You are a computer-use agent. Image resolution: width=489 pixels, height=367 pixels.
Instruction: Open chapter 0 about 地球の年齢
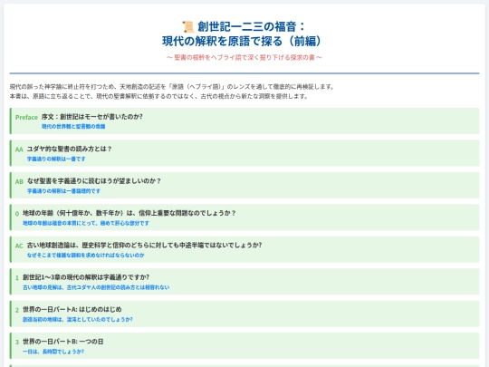pyautogui.click(x=129, y=213)
